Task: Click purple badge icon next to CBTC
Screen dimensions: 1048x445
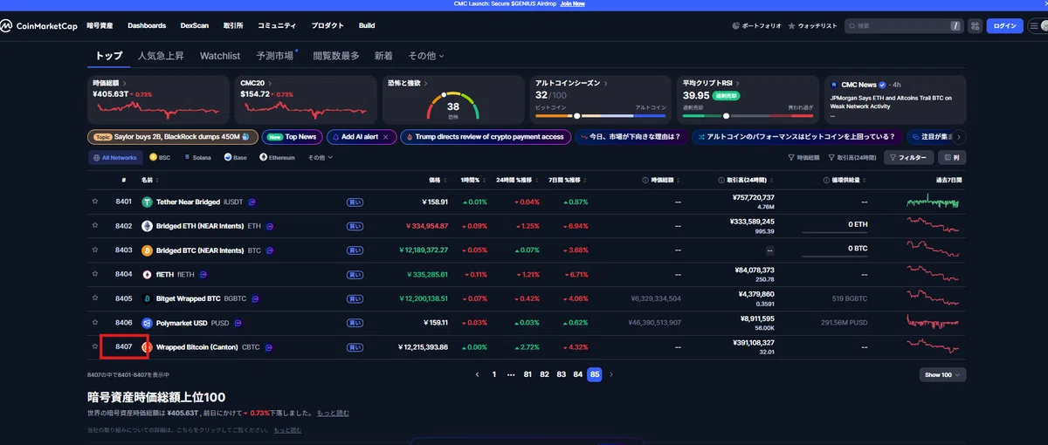Action: point(269,346)
